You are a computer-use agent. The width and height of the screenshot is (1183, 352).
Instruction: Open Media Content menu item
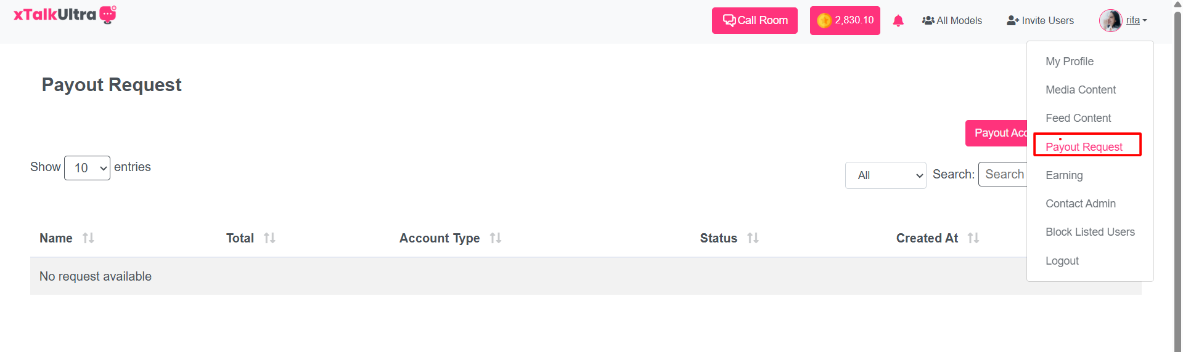coord(1080,90)
